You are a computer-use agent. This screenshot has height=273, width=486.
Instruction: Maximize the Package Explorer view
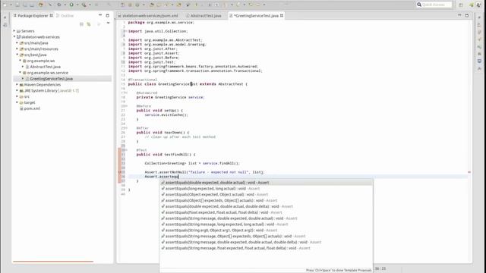108,15
